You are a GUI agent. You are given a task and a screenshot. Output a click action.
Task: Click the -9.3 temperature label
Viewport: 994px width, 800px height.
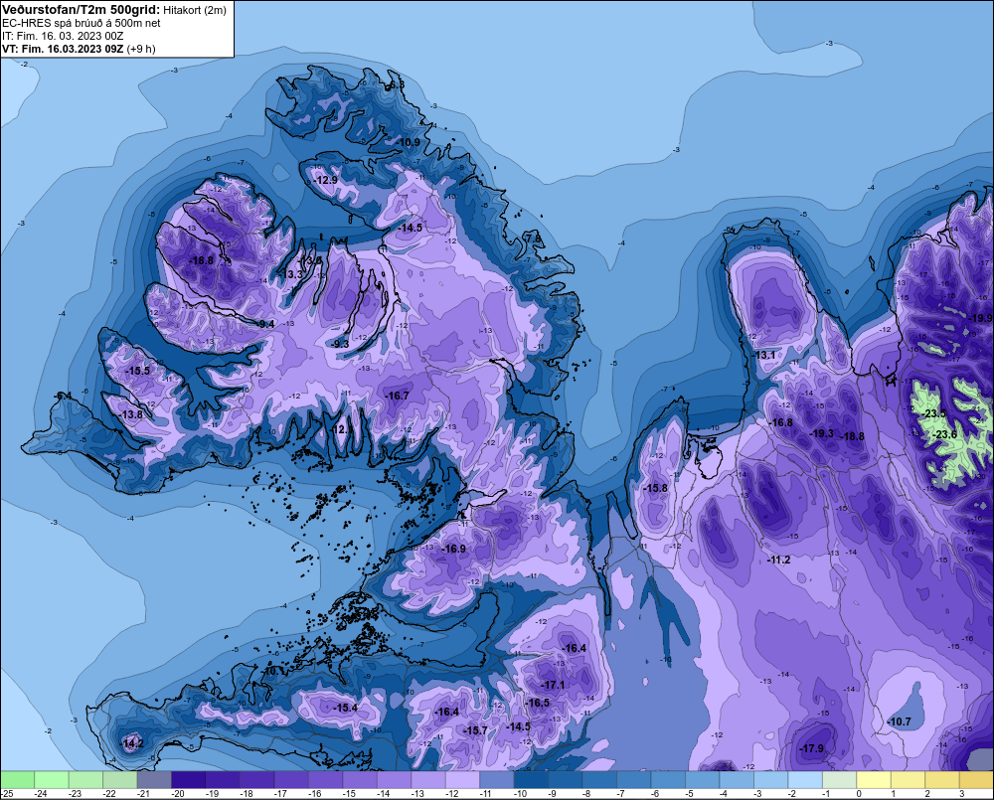[x=340, y=344]
